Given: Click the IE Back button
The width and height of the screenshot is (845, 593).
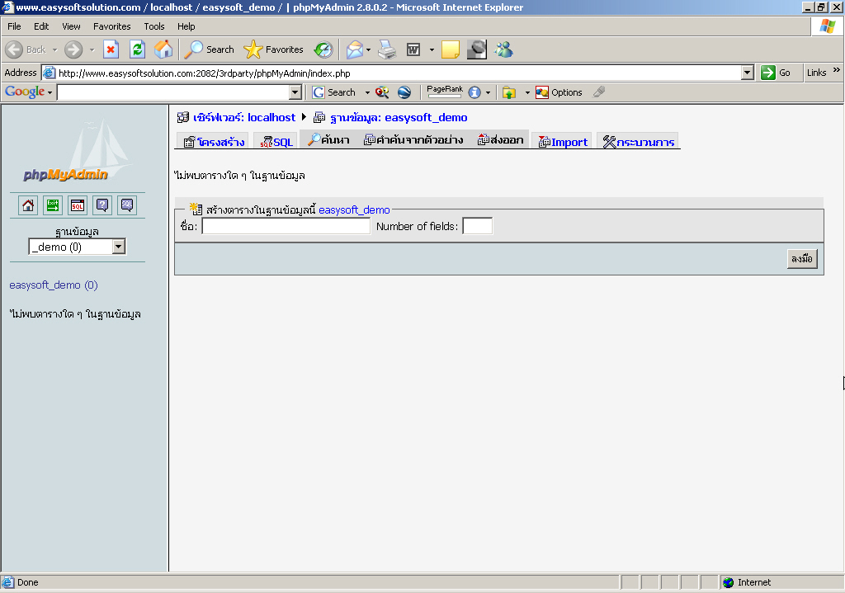Looking at the screenshot, I should click(26, 49).
